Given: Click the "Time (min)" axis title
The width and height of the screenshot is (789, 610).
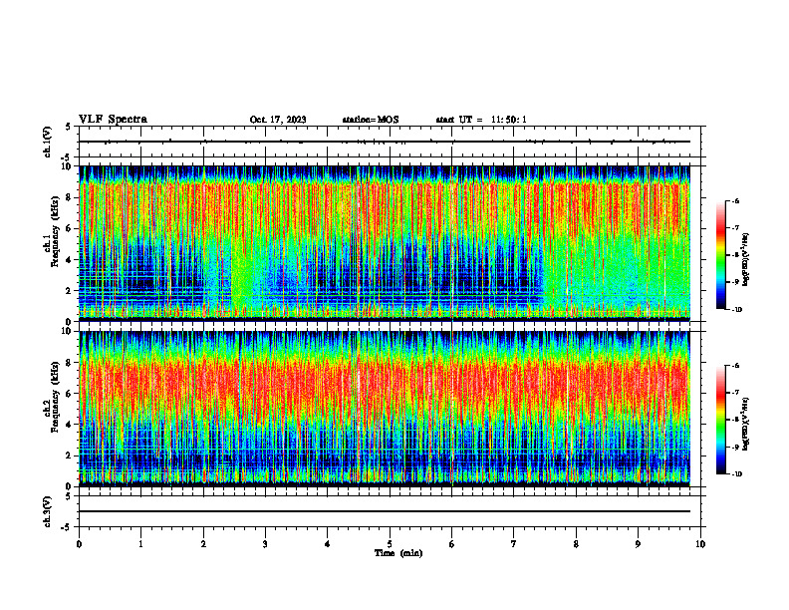Looking at the screenshot, I should pos(398,553).
